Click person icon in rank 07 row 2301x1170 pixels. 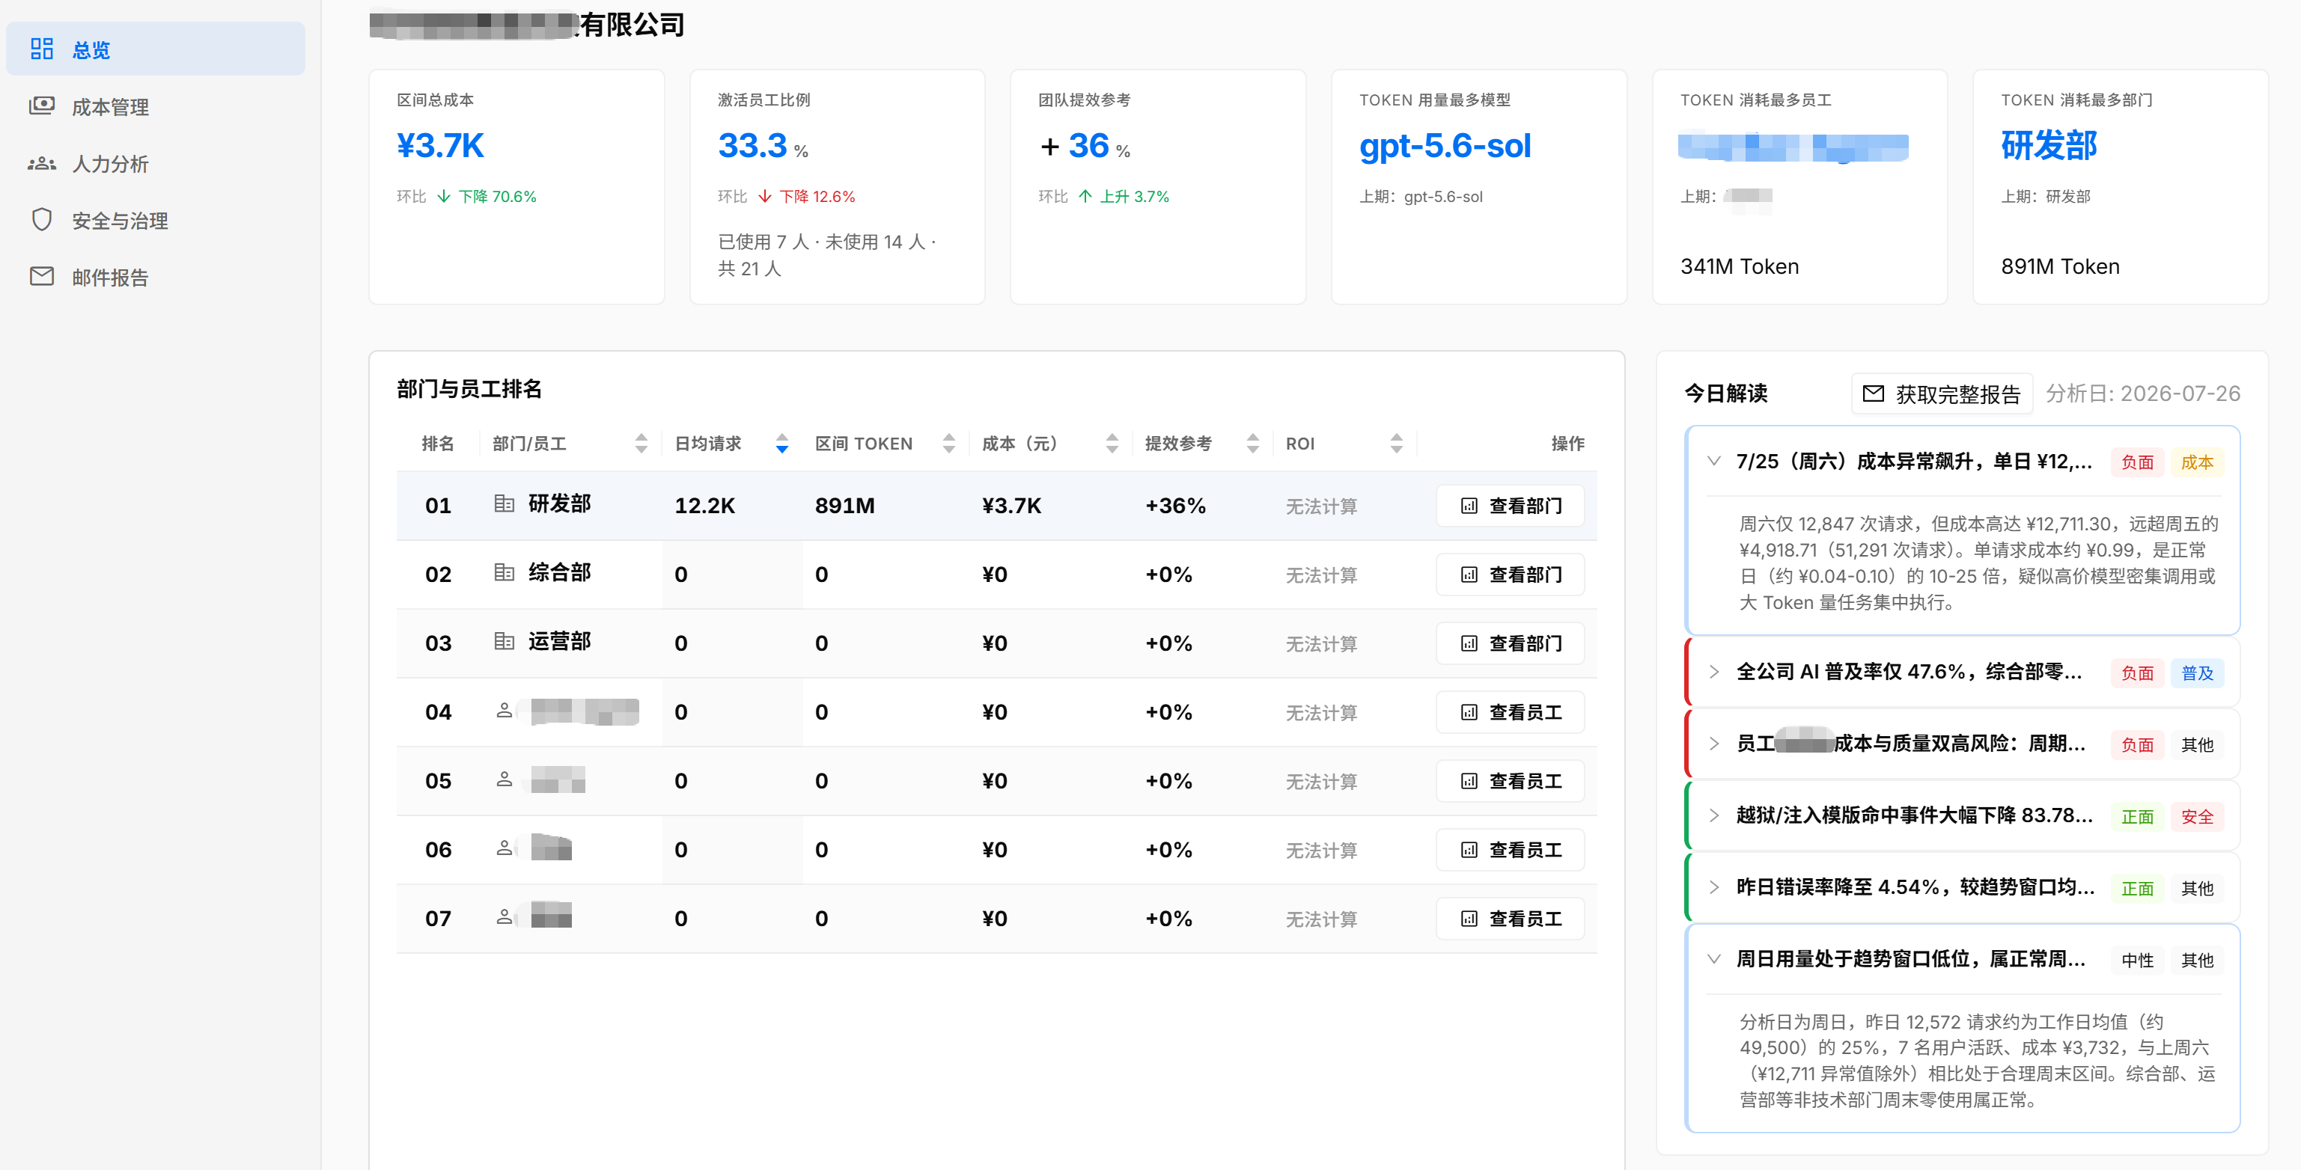(504, 916)
